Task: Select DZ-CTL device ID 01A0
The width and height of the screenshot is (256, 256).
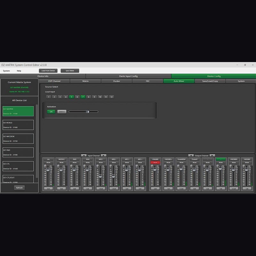Action: (18, 166)
